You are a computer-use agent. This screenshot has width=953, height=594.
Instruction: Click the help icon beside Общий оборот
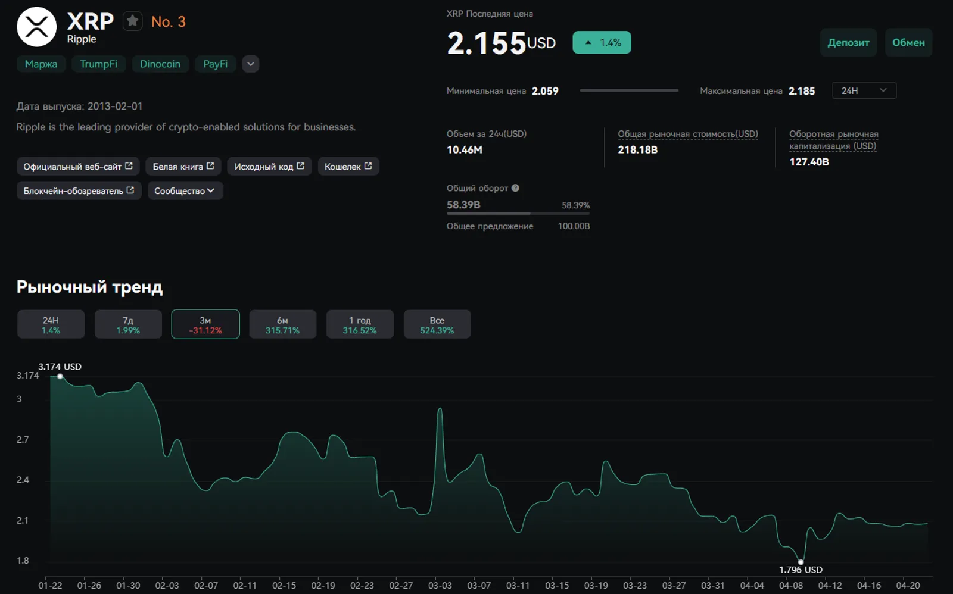point(515,188)
